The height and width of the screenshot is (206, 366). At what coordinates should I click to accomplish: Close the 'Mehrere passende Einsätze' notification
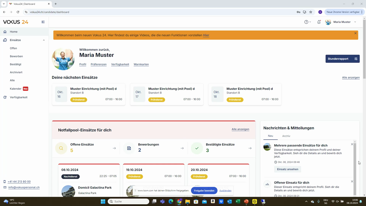352,144
